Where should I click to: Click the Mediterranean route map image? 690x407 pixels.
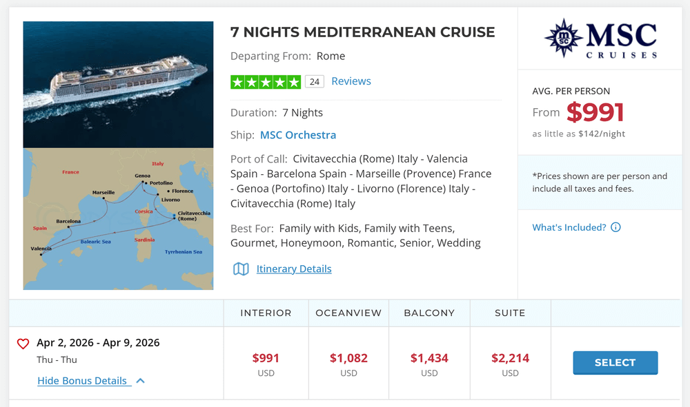click(119, 218)
